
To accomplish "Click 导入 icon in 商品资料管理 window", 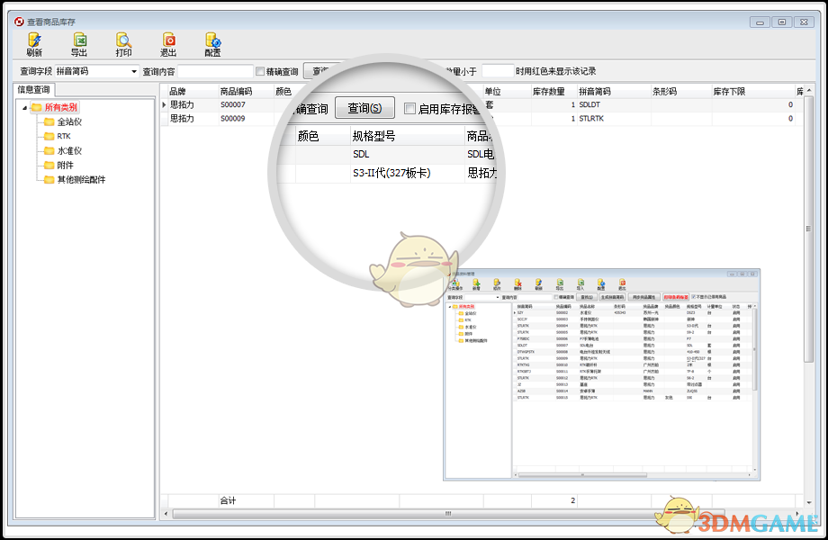I will tap(580, 282).
